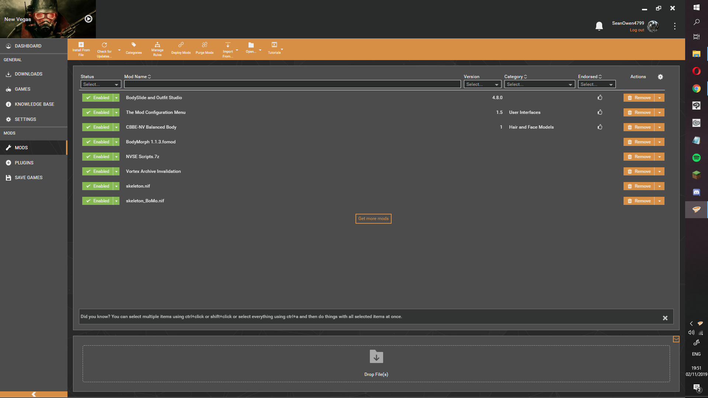Open Google Chrome from the taskbar
Viewport: 708px width, 398px height.
(696, 88)
